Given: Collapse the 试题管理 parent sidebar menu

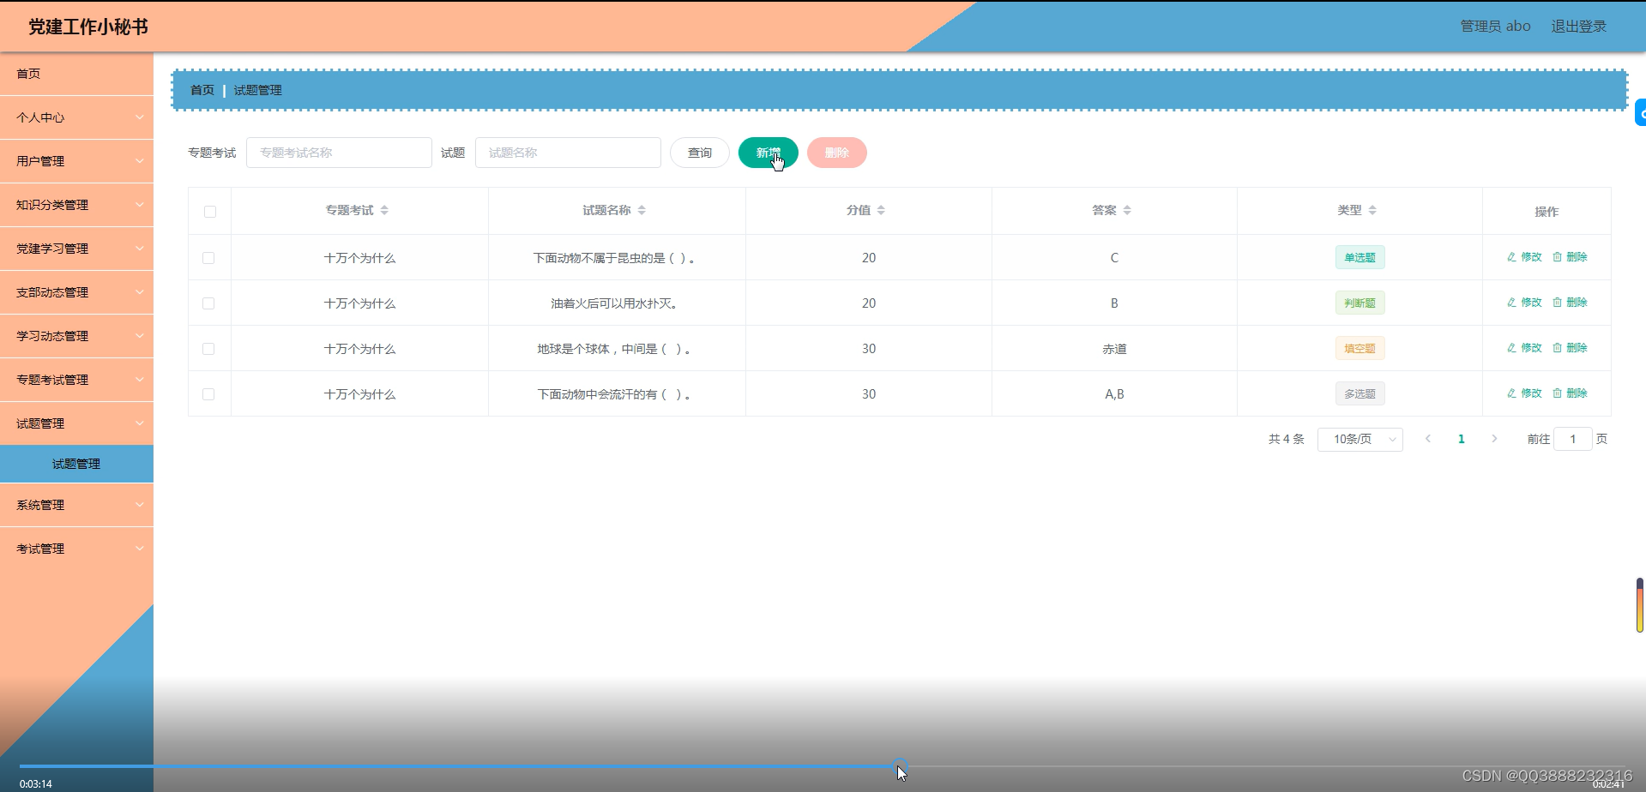Looking at the screenshot, I should click(x=76, y=423).
